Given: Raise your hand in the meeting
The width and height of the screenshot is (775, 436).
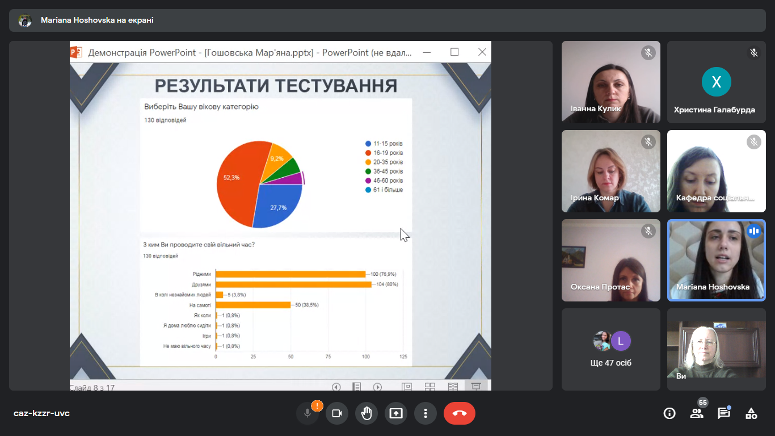Looking at the screenshot, I should 367,413.
